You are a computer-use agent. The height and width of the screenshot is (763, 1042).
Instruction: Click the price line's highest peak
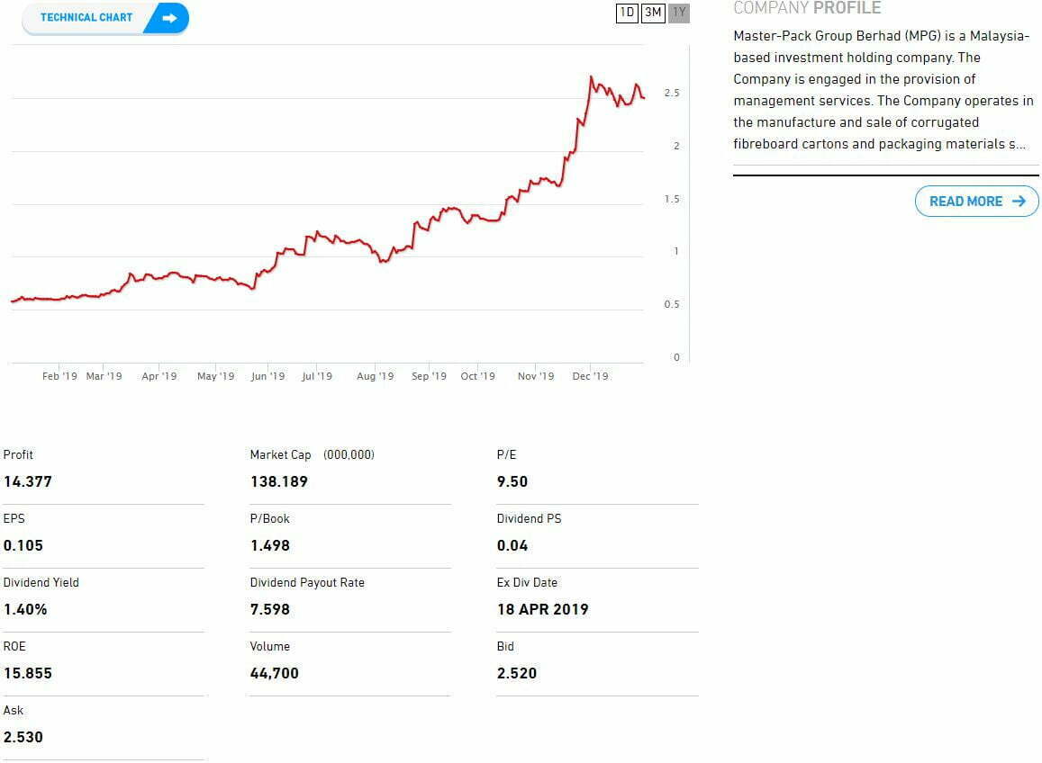(591, 77)
